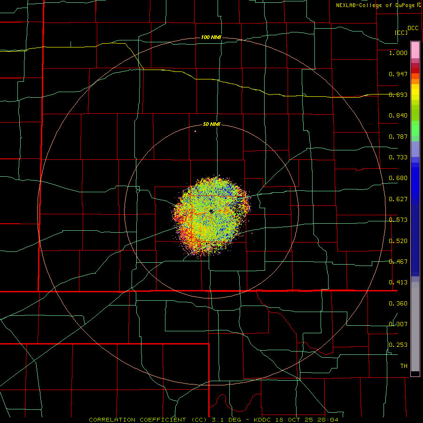Click the NEXLAB-College of DuPage header text

click(376, 5)
